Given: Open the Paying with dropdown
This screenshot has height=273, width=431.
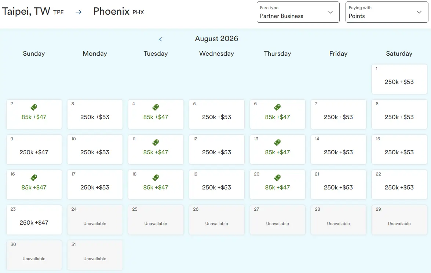Looking at the screenshot, I should 387,12.
